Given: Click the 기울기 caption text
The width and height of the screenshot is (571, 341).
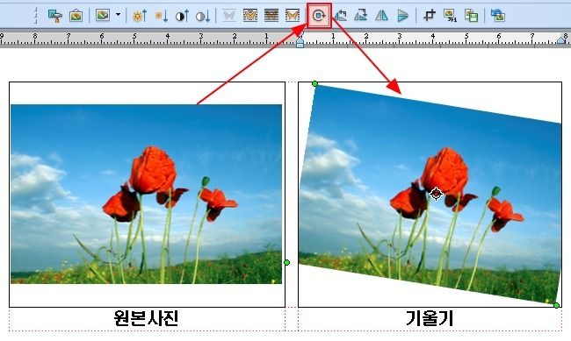Looking at the screenshot, I should pyautogui.click(x=430, y=318).
